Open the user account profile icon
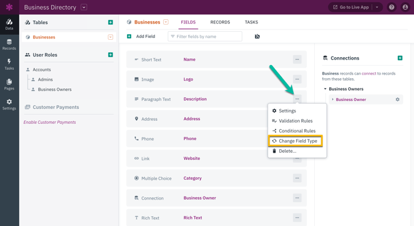 406,7
